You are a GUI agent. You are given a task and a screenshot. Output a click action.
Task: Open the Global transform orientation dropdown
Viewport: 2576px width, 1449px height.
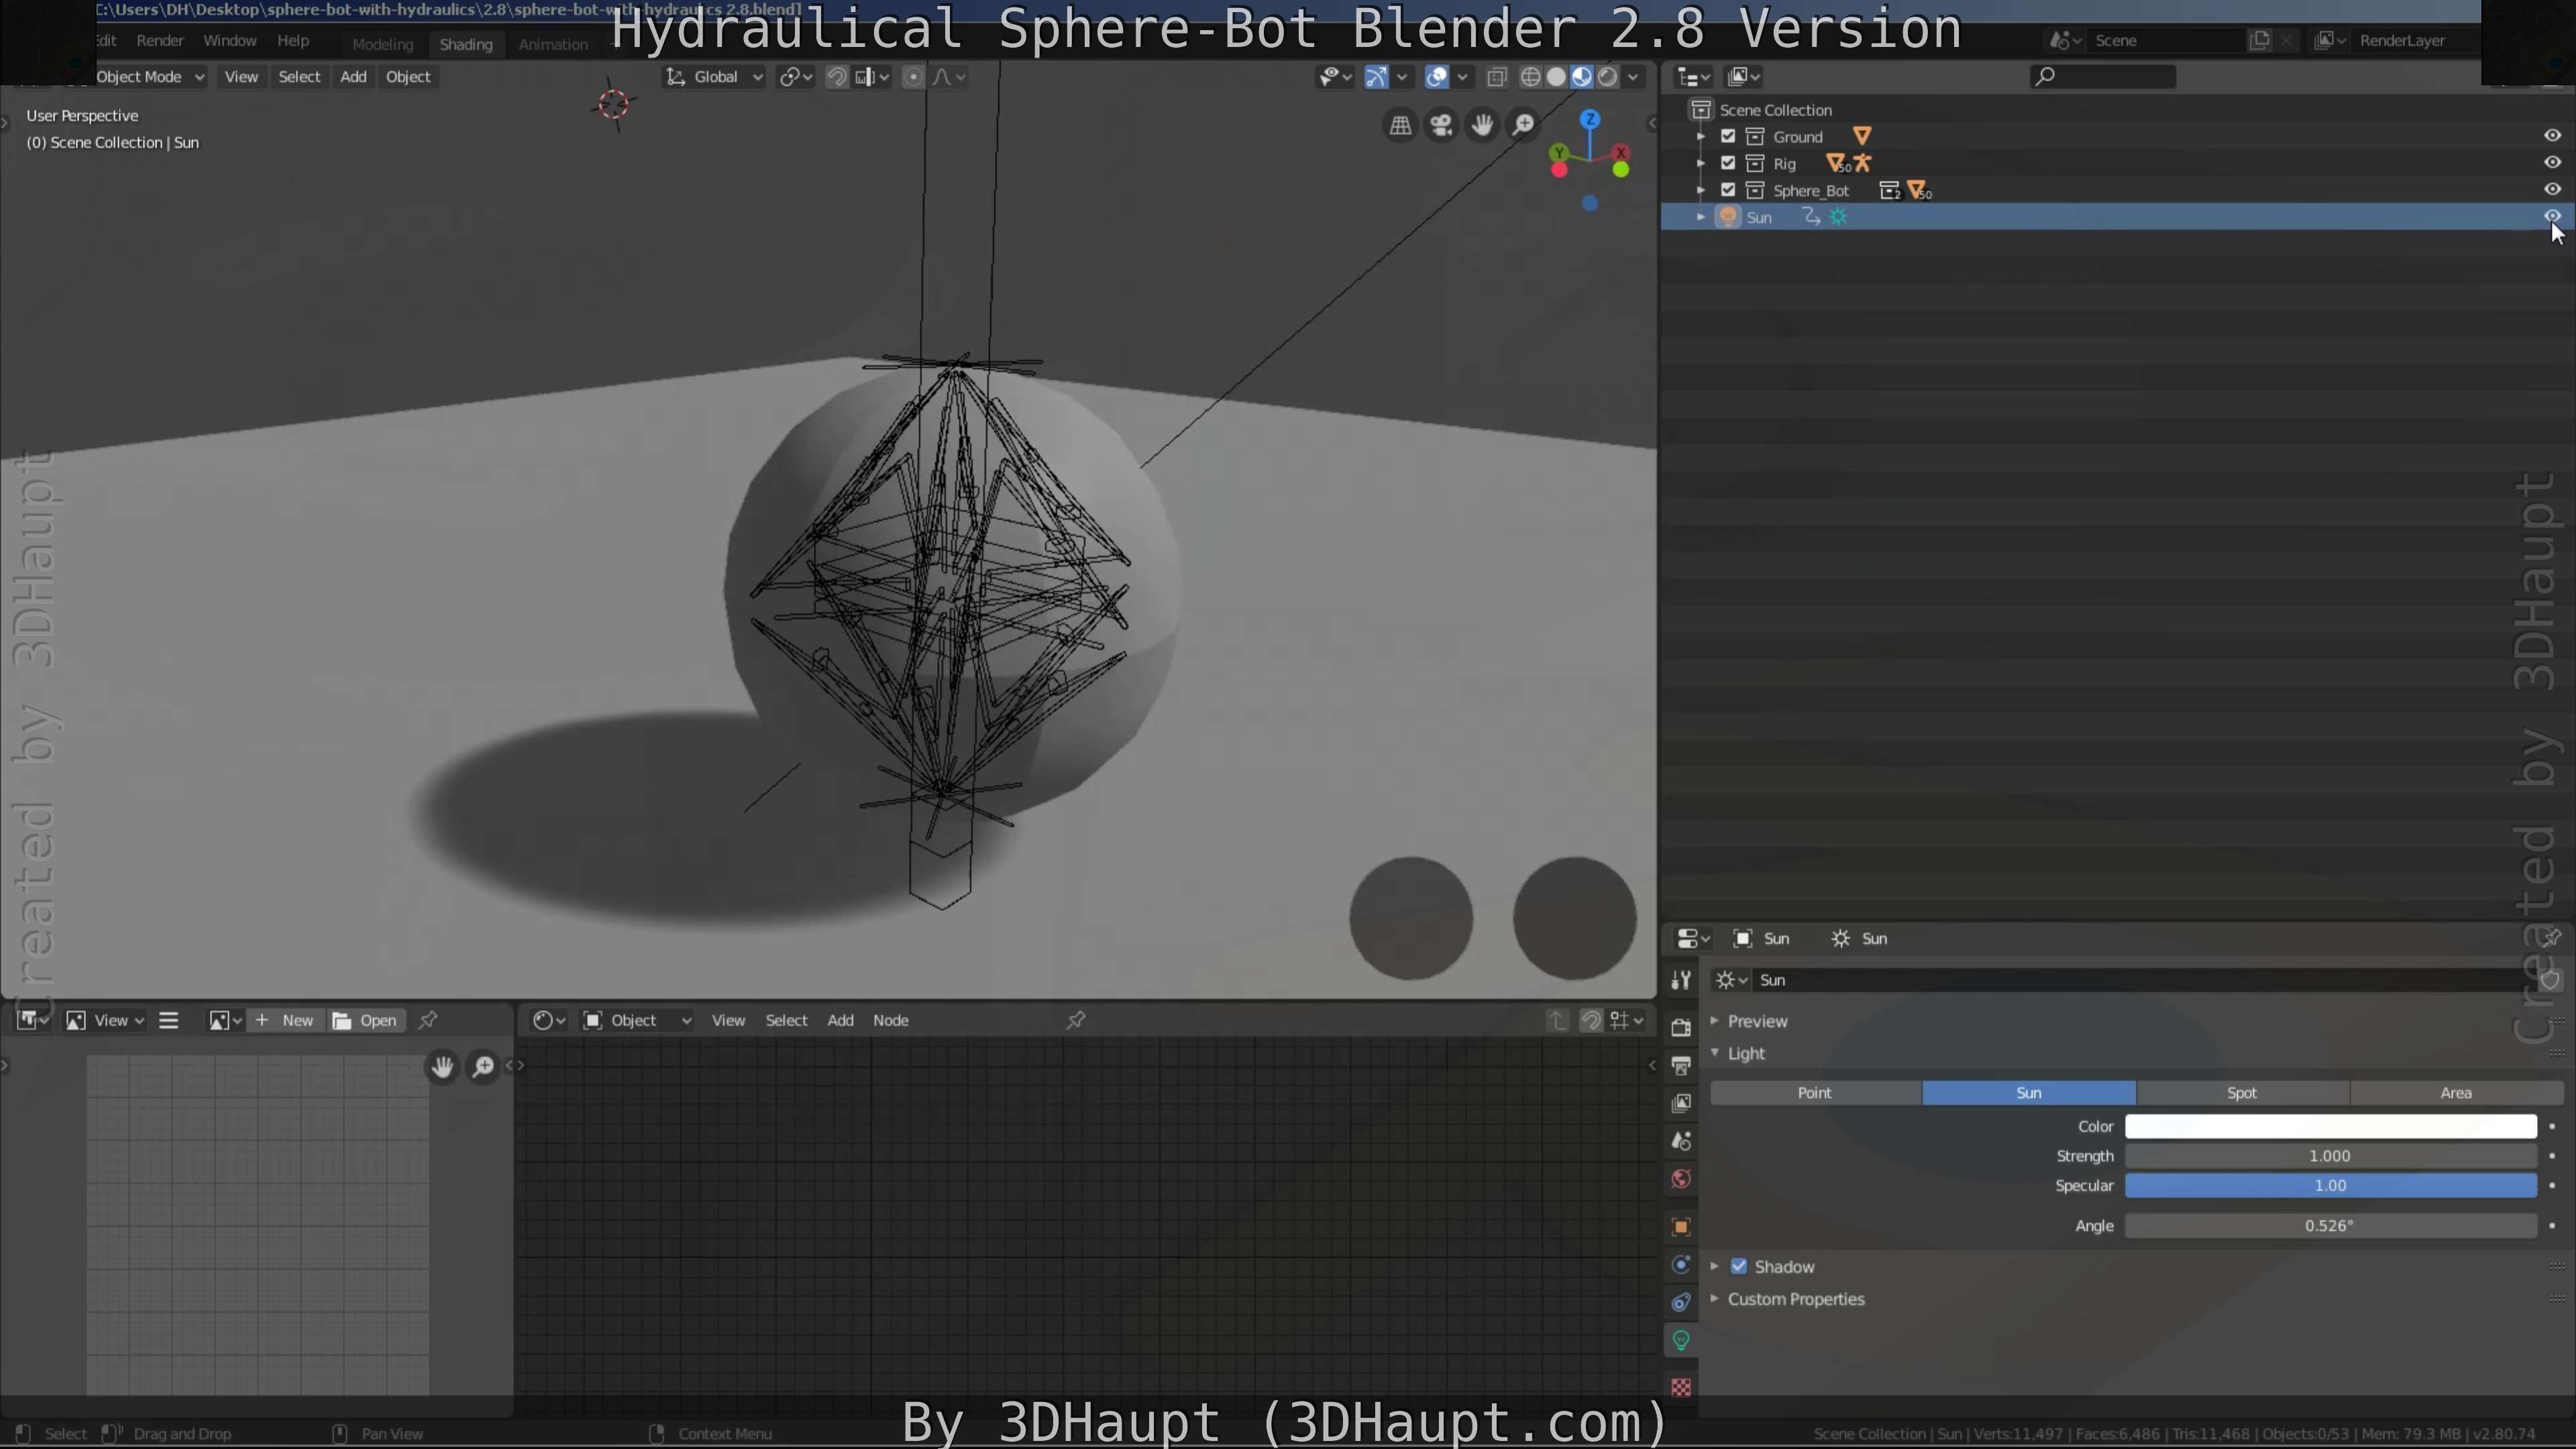[715, 77]
